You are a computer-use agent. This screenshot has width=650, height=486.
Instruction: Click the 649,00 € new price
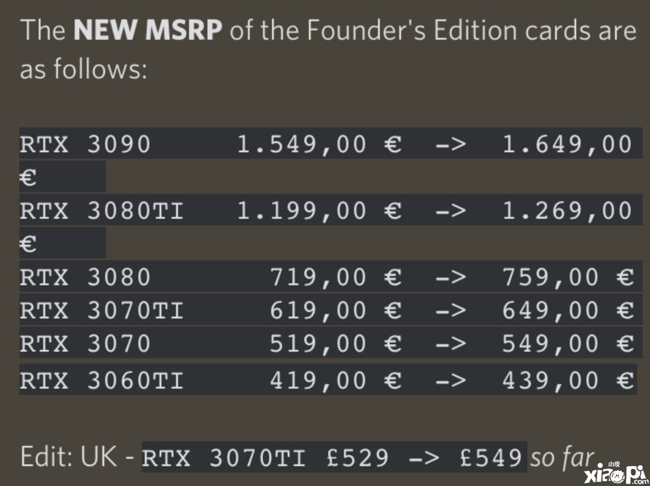pos(568,310)
